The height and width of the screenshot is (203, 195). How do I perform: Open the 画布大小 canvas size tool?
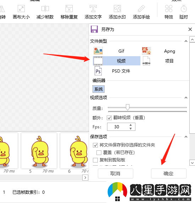point(21,12)
